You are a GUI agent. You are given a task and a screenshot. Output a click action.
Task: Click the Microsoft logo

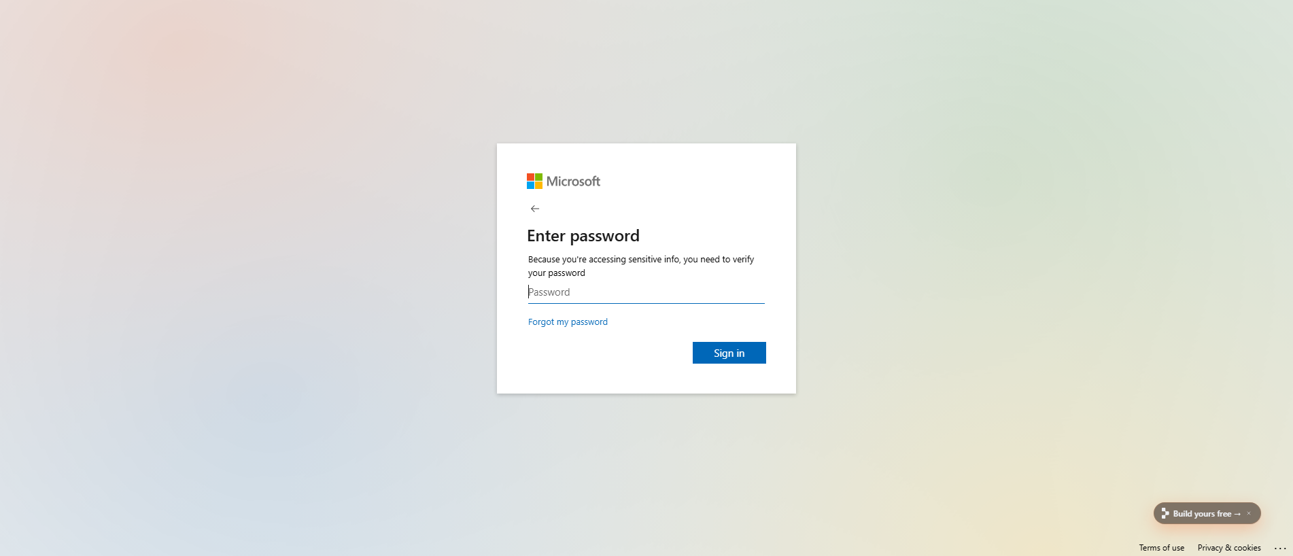[564, 181]
